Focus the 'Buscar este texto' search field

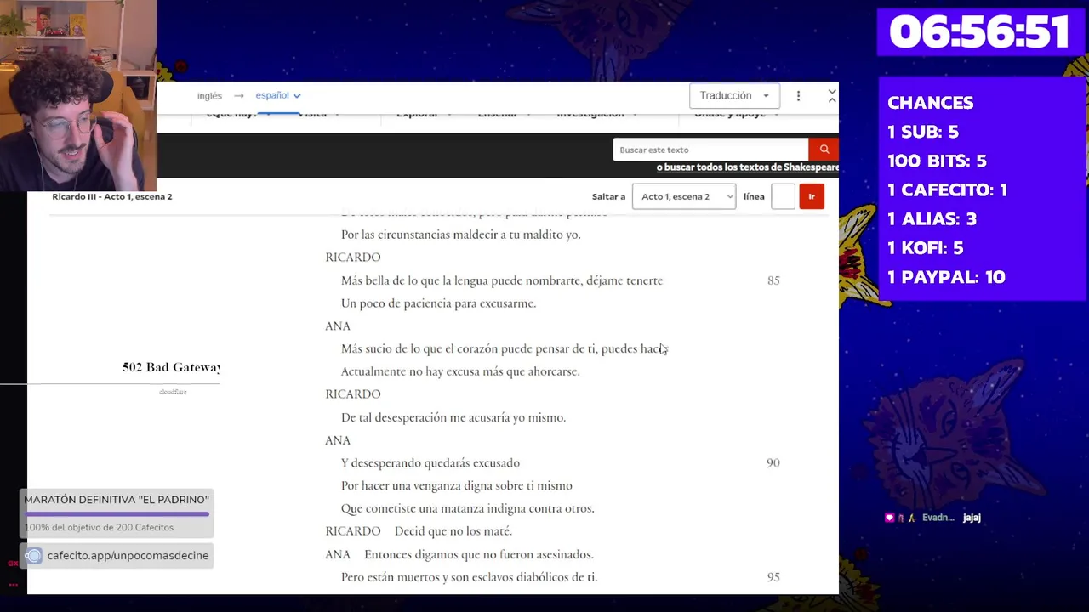click(x=710, y=150)
